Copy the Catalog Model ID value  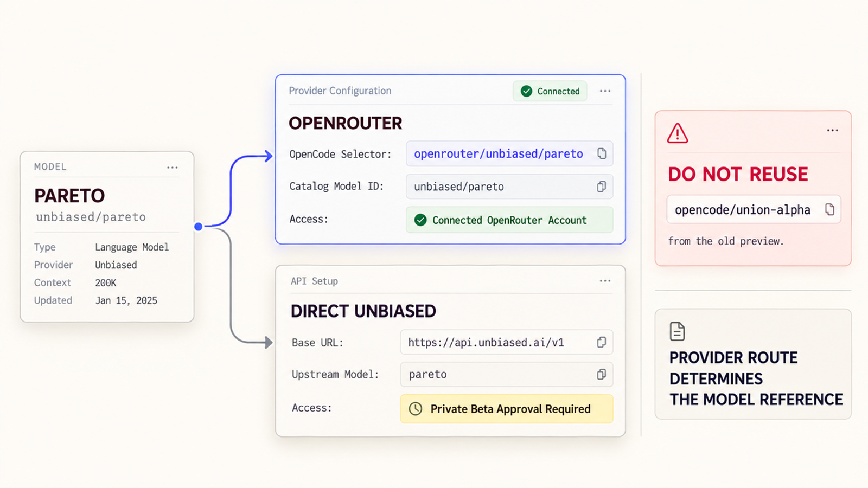pyautogui.click(x=601, y=187)
